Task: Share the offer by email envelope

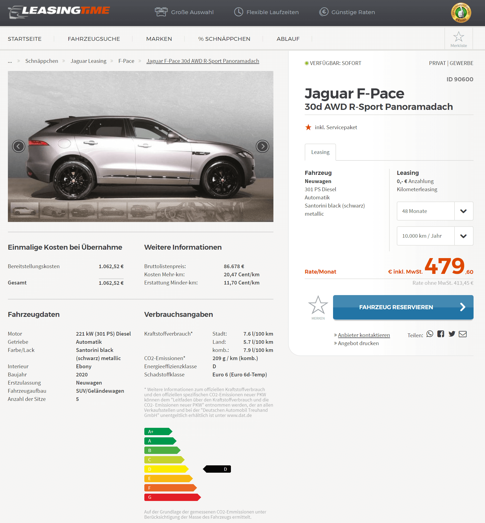Action: coord(463,334)
